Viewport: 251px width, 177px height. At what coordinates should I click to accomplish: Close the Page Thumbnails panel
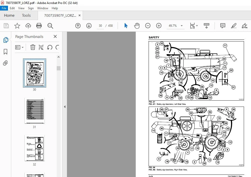pos(55,36)
